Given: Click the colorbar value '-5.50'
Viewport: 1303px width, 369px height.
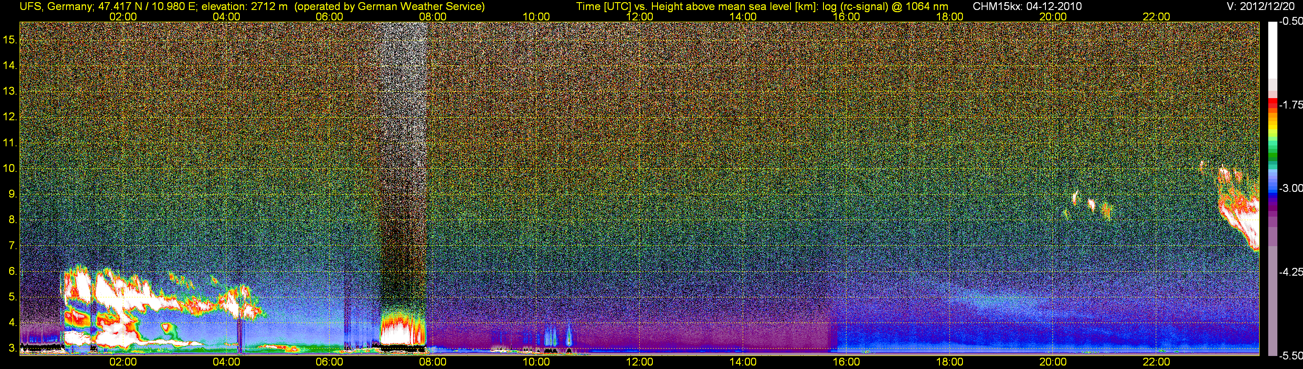Looking at the screenshot, I should pyautogui.click(x=1291, y=356).
